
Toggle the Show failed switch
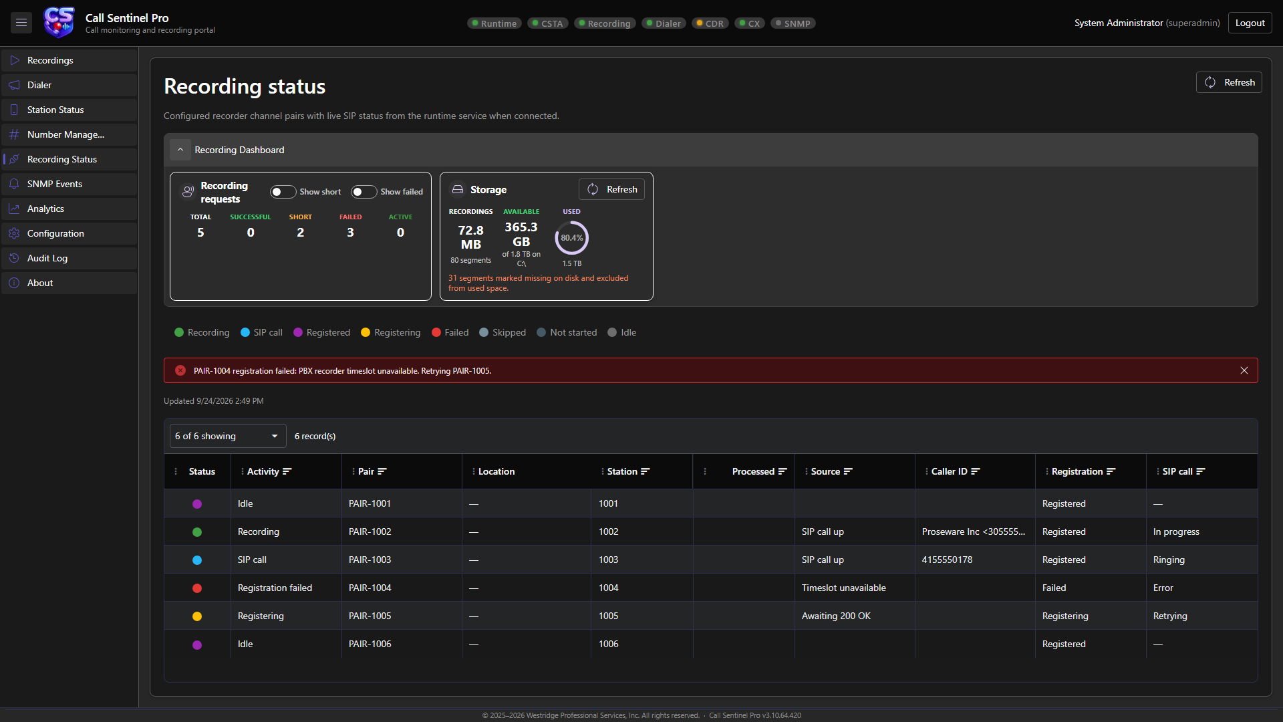[x=364, y=192]
